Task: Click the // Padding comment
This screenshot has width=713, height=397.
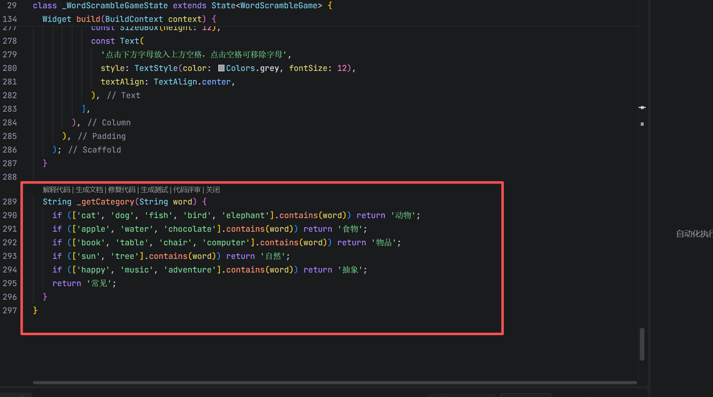Action: point(102,136)
